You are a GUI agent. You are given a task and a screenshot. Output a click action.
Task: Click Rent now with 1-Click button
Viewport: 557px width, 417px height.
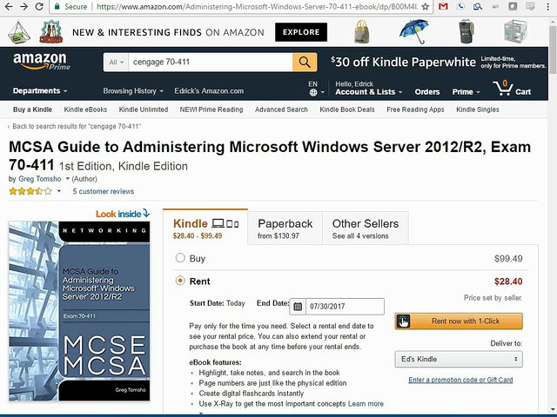459,321
